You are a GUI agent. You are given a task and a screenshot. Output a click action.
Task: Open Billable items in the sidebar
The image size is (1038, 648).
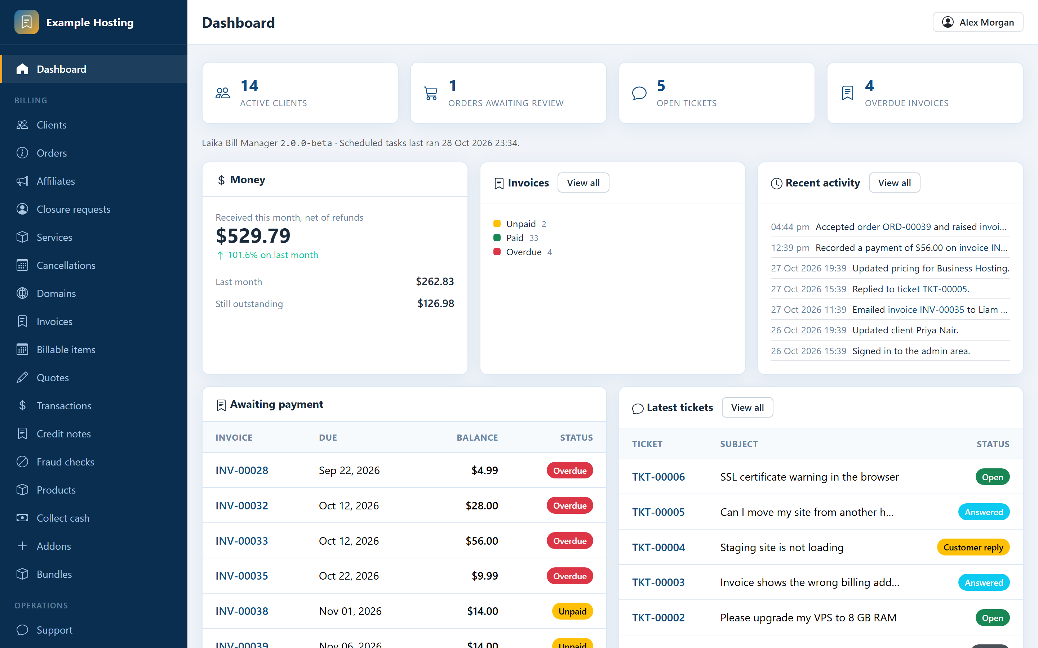(x=93, y=350)
